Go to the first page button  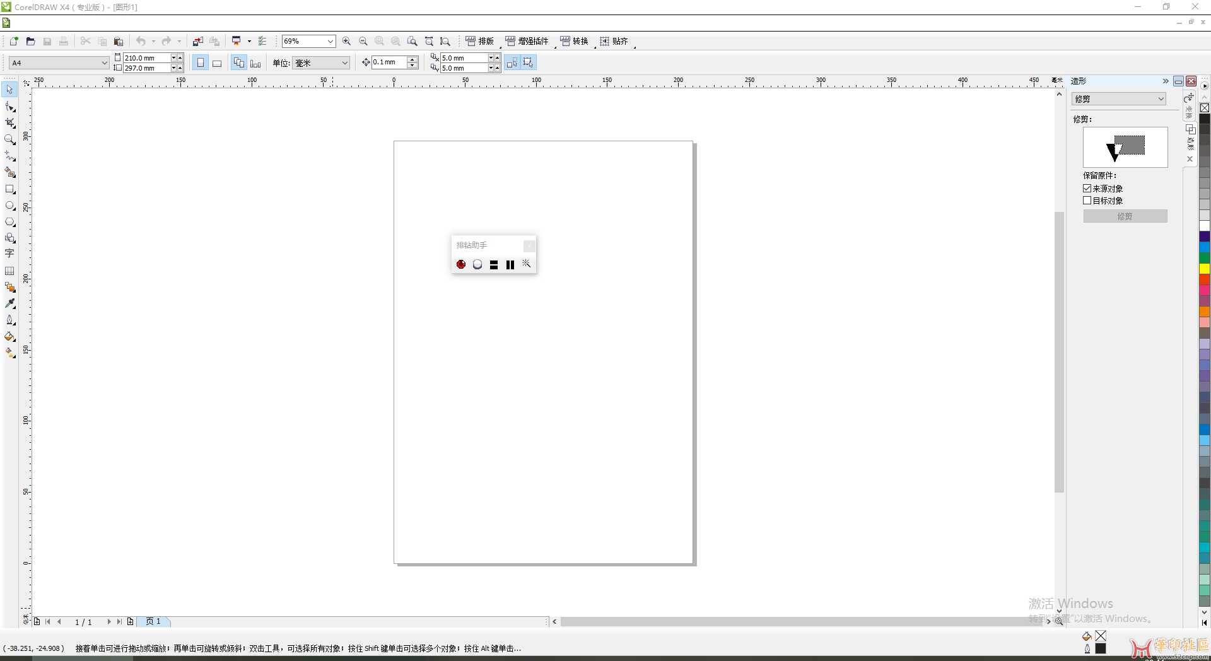tap(47, 621)
